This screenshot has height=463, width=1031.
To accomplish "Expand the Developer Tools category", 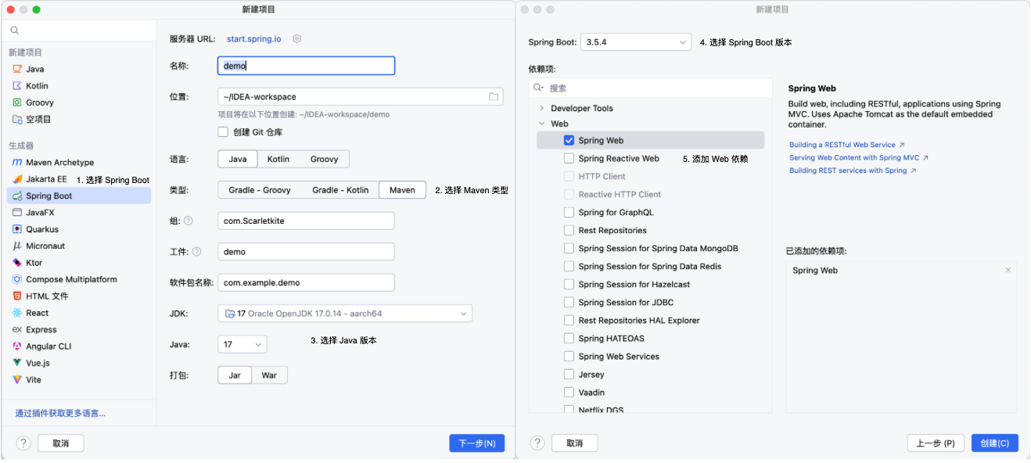I will [x=541, y=109].
